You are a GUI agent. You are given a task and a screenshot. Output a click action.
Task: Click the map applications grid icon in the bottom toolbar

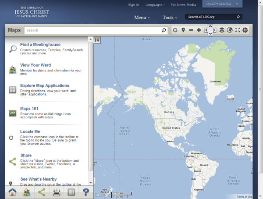pos(71,192)
